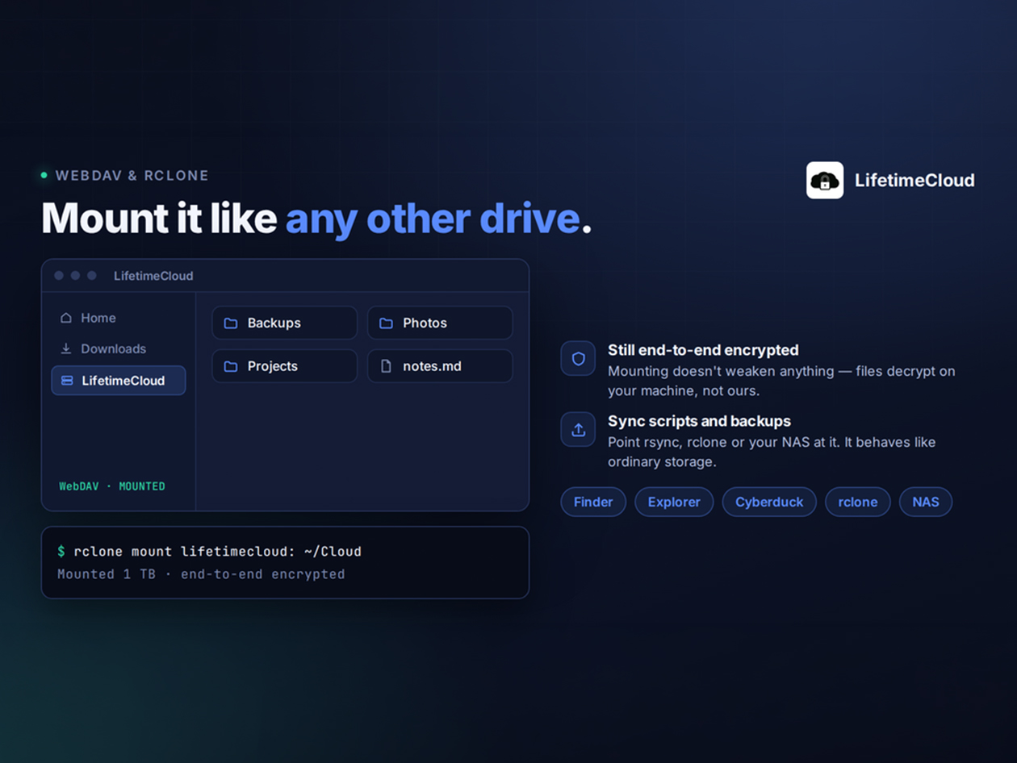Image resolution: width=1017 pixels, height=763 pixels.
Task: Click the 'Mounting doesn't weaken anything' description
Action: [781, 381]
